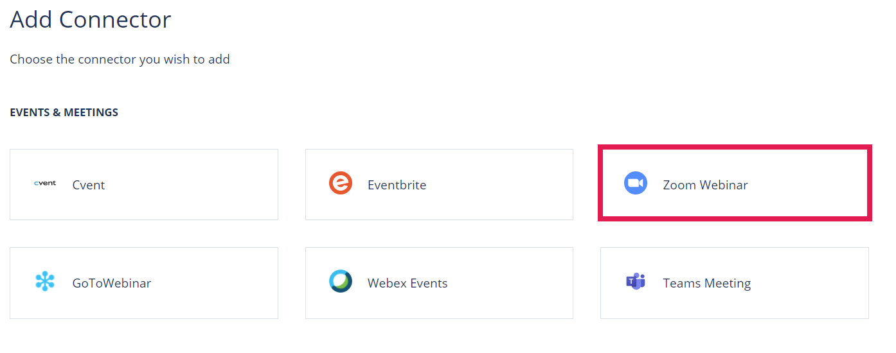Click the Microsoft Teams logo icon

[x=636, y=282]
